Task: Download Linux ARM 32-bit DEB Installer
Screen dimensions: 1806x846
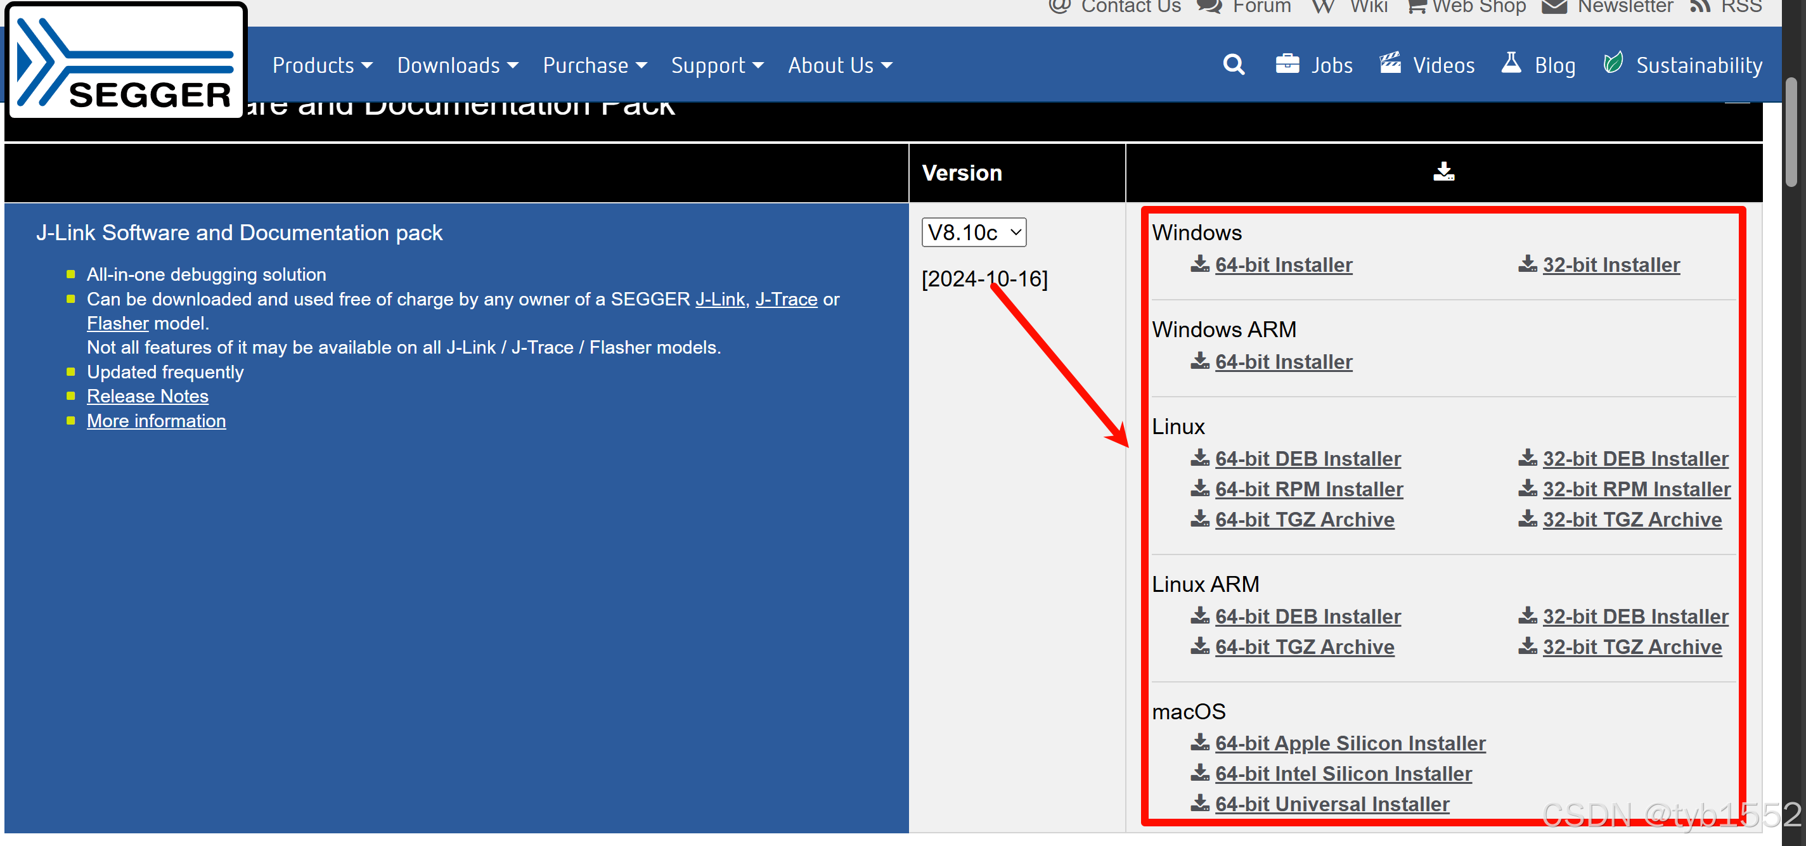Action: (x=1635, y=616)
